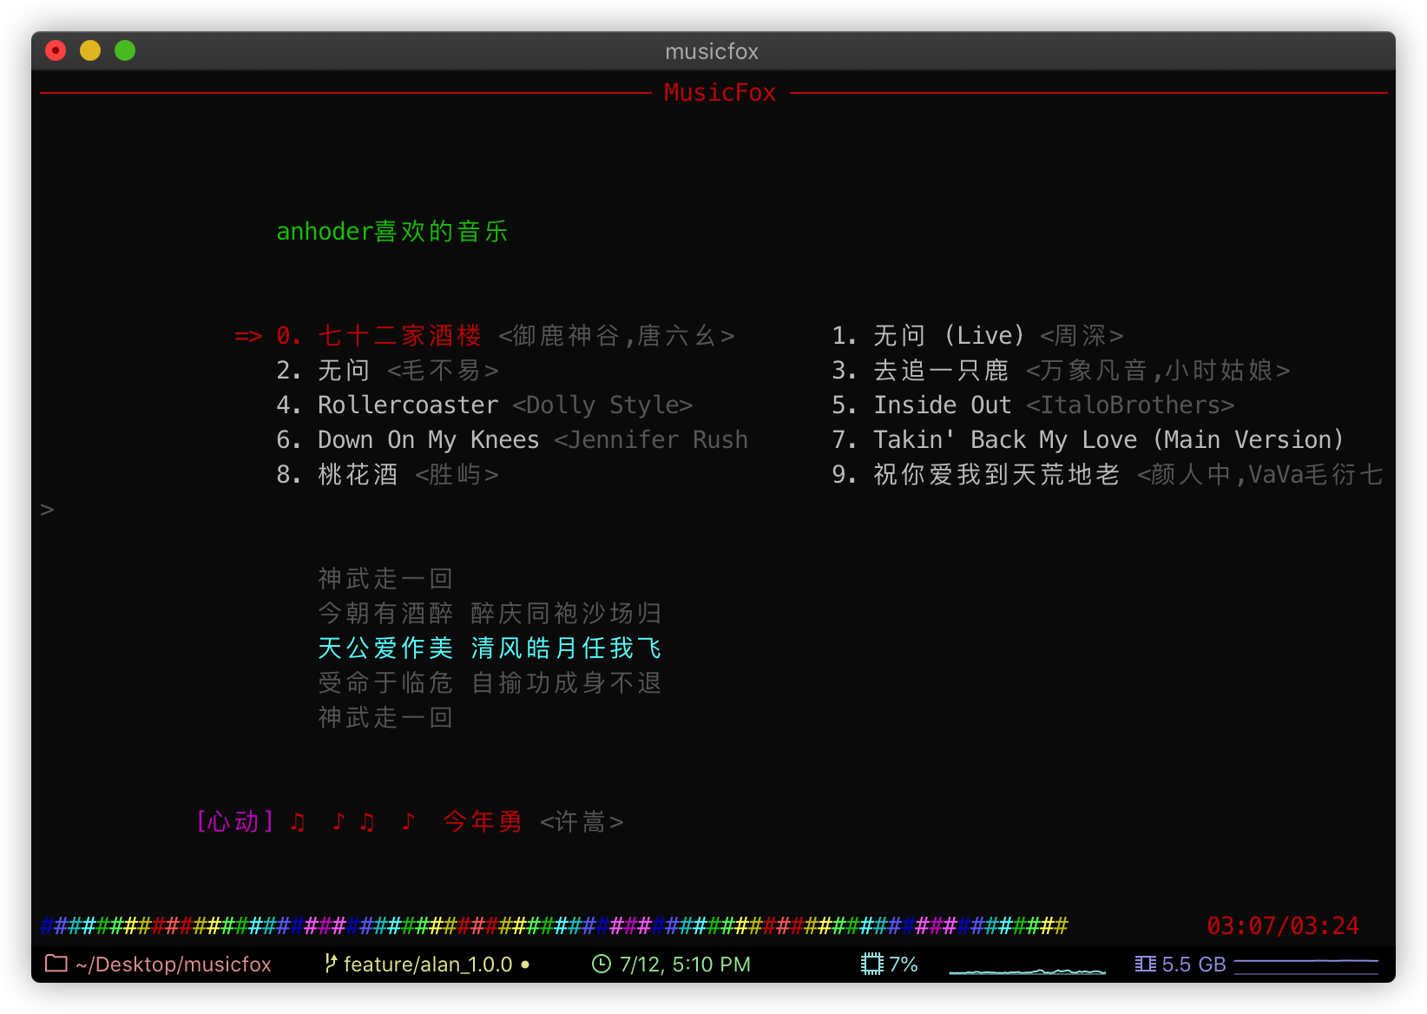Click the clock icon beside the date
This screenshot has height=1014, width=1427.
point(602,964)
